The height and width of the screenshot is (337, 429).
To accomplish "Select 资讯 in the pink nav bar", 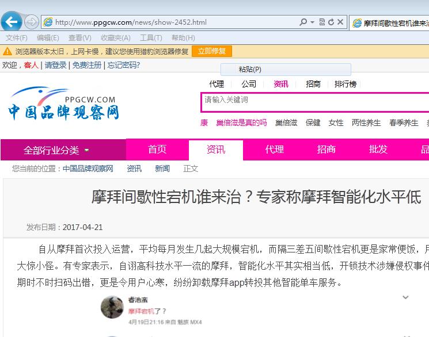I will point(216,150).
